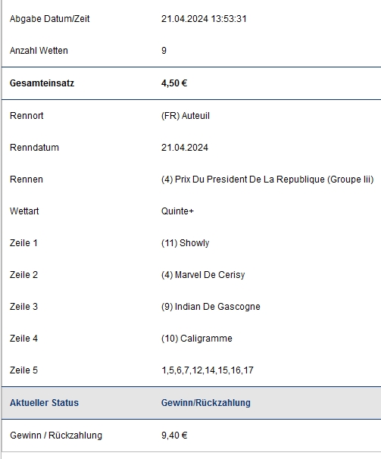The image size is (381, 459).
Task: Select the Gewinn / Rückzahlung row label
Action: (x=56, y=436)
